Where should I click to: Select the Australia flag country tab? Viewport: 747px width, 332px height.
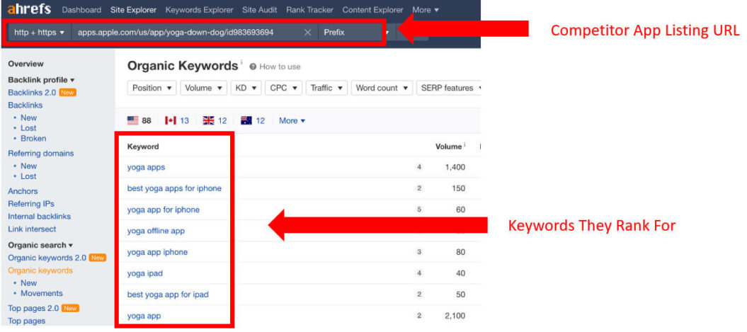click(253, 120)
